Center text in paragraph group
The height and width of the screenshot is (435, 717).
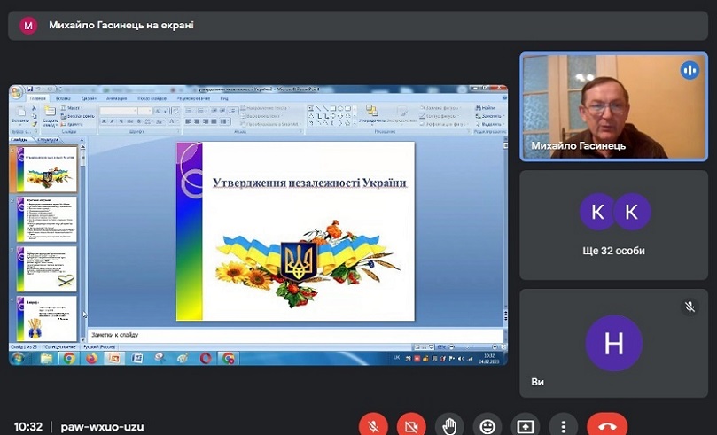197,121
